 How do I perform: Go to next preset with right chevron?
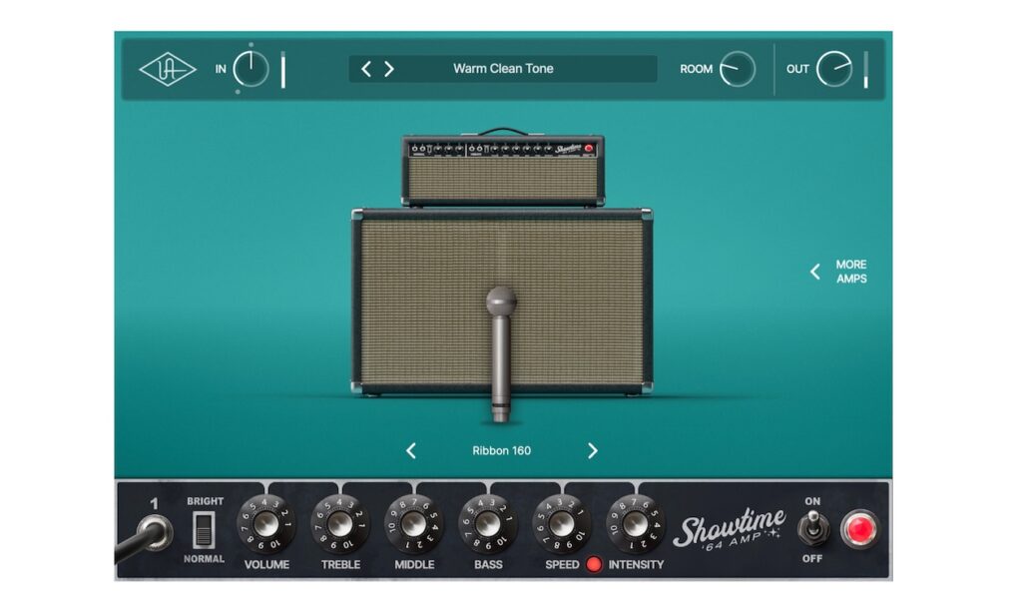(x=389, y=69)
